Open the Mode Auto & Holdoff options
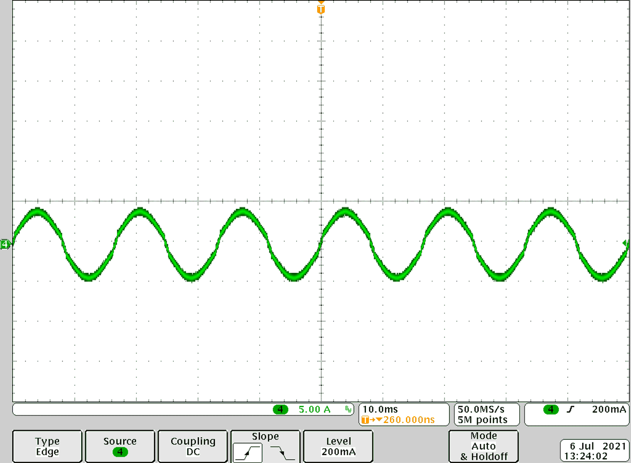Image resolution: width=631 pixels, height=463 pixels. point(483,446)
